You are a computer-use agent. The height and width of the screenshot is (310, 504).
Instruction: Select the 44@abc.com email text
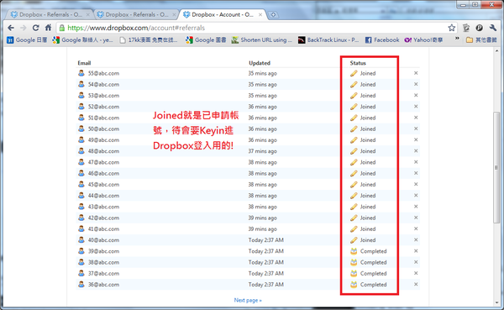click(x=103, y=196)
